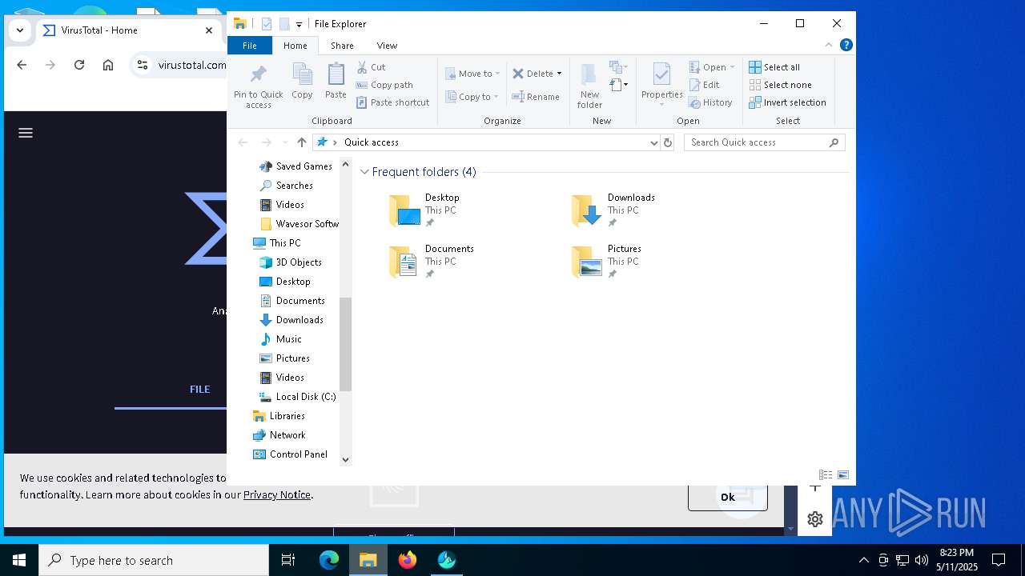Switch to details view layout icon
The image size is (1025, 576).
(x=825, y=474)
